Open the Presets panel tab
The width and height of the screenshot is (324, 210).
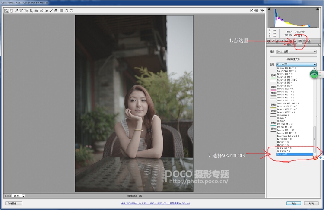(304, 41)
